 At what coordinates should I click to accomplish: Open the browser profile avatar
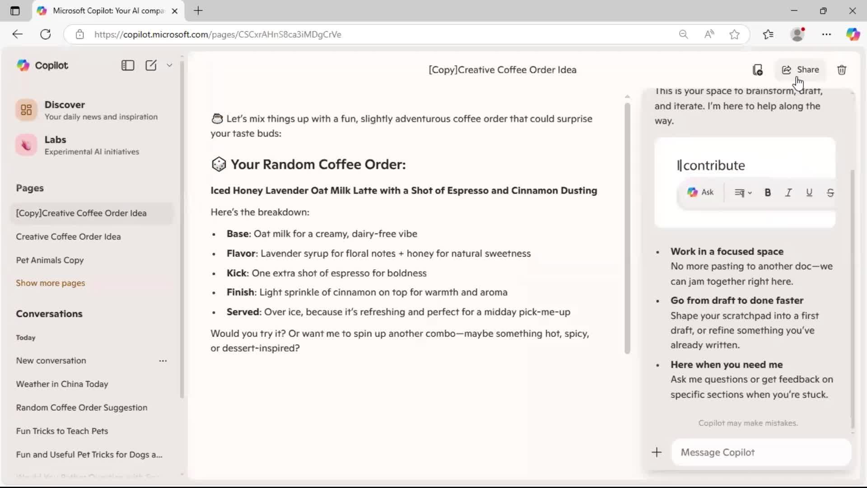(798, 34)
